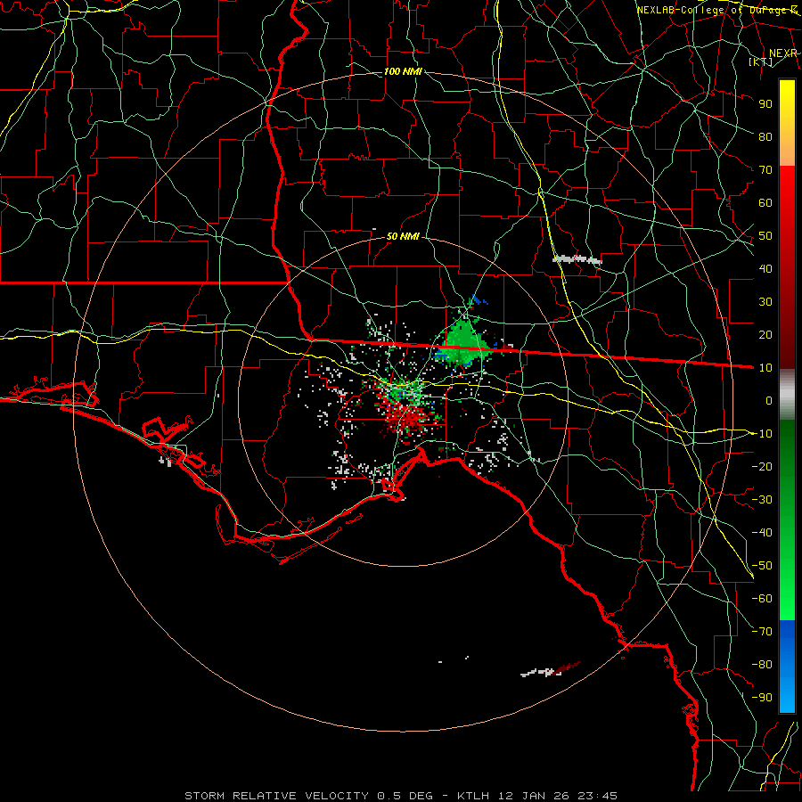Select the -20 value on velocity scale
The height and width of the screenshot is (802, 802).
762,466
